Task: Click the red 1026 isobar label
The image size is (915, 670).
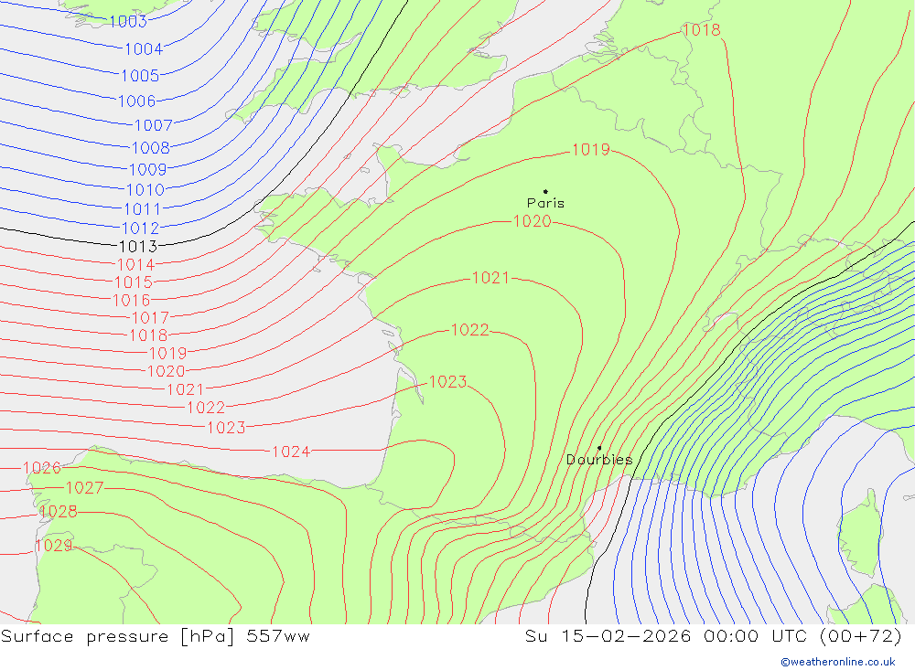Action: click(x=41, y=468)
